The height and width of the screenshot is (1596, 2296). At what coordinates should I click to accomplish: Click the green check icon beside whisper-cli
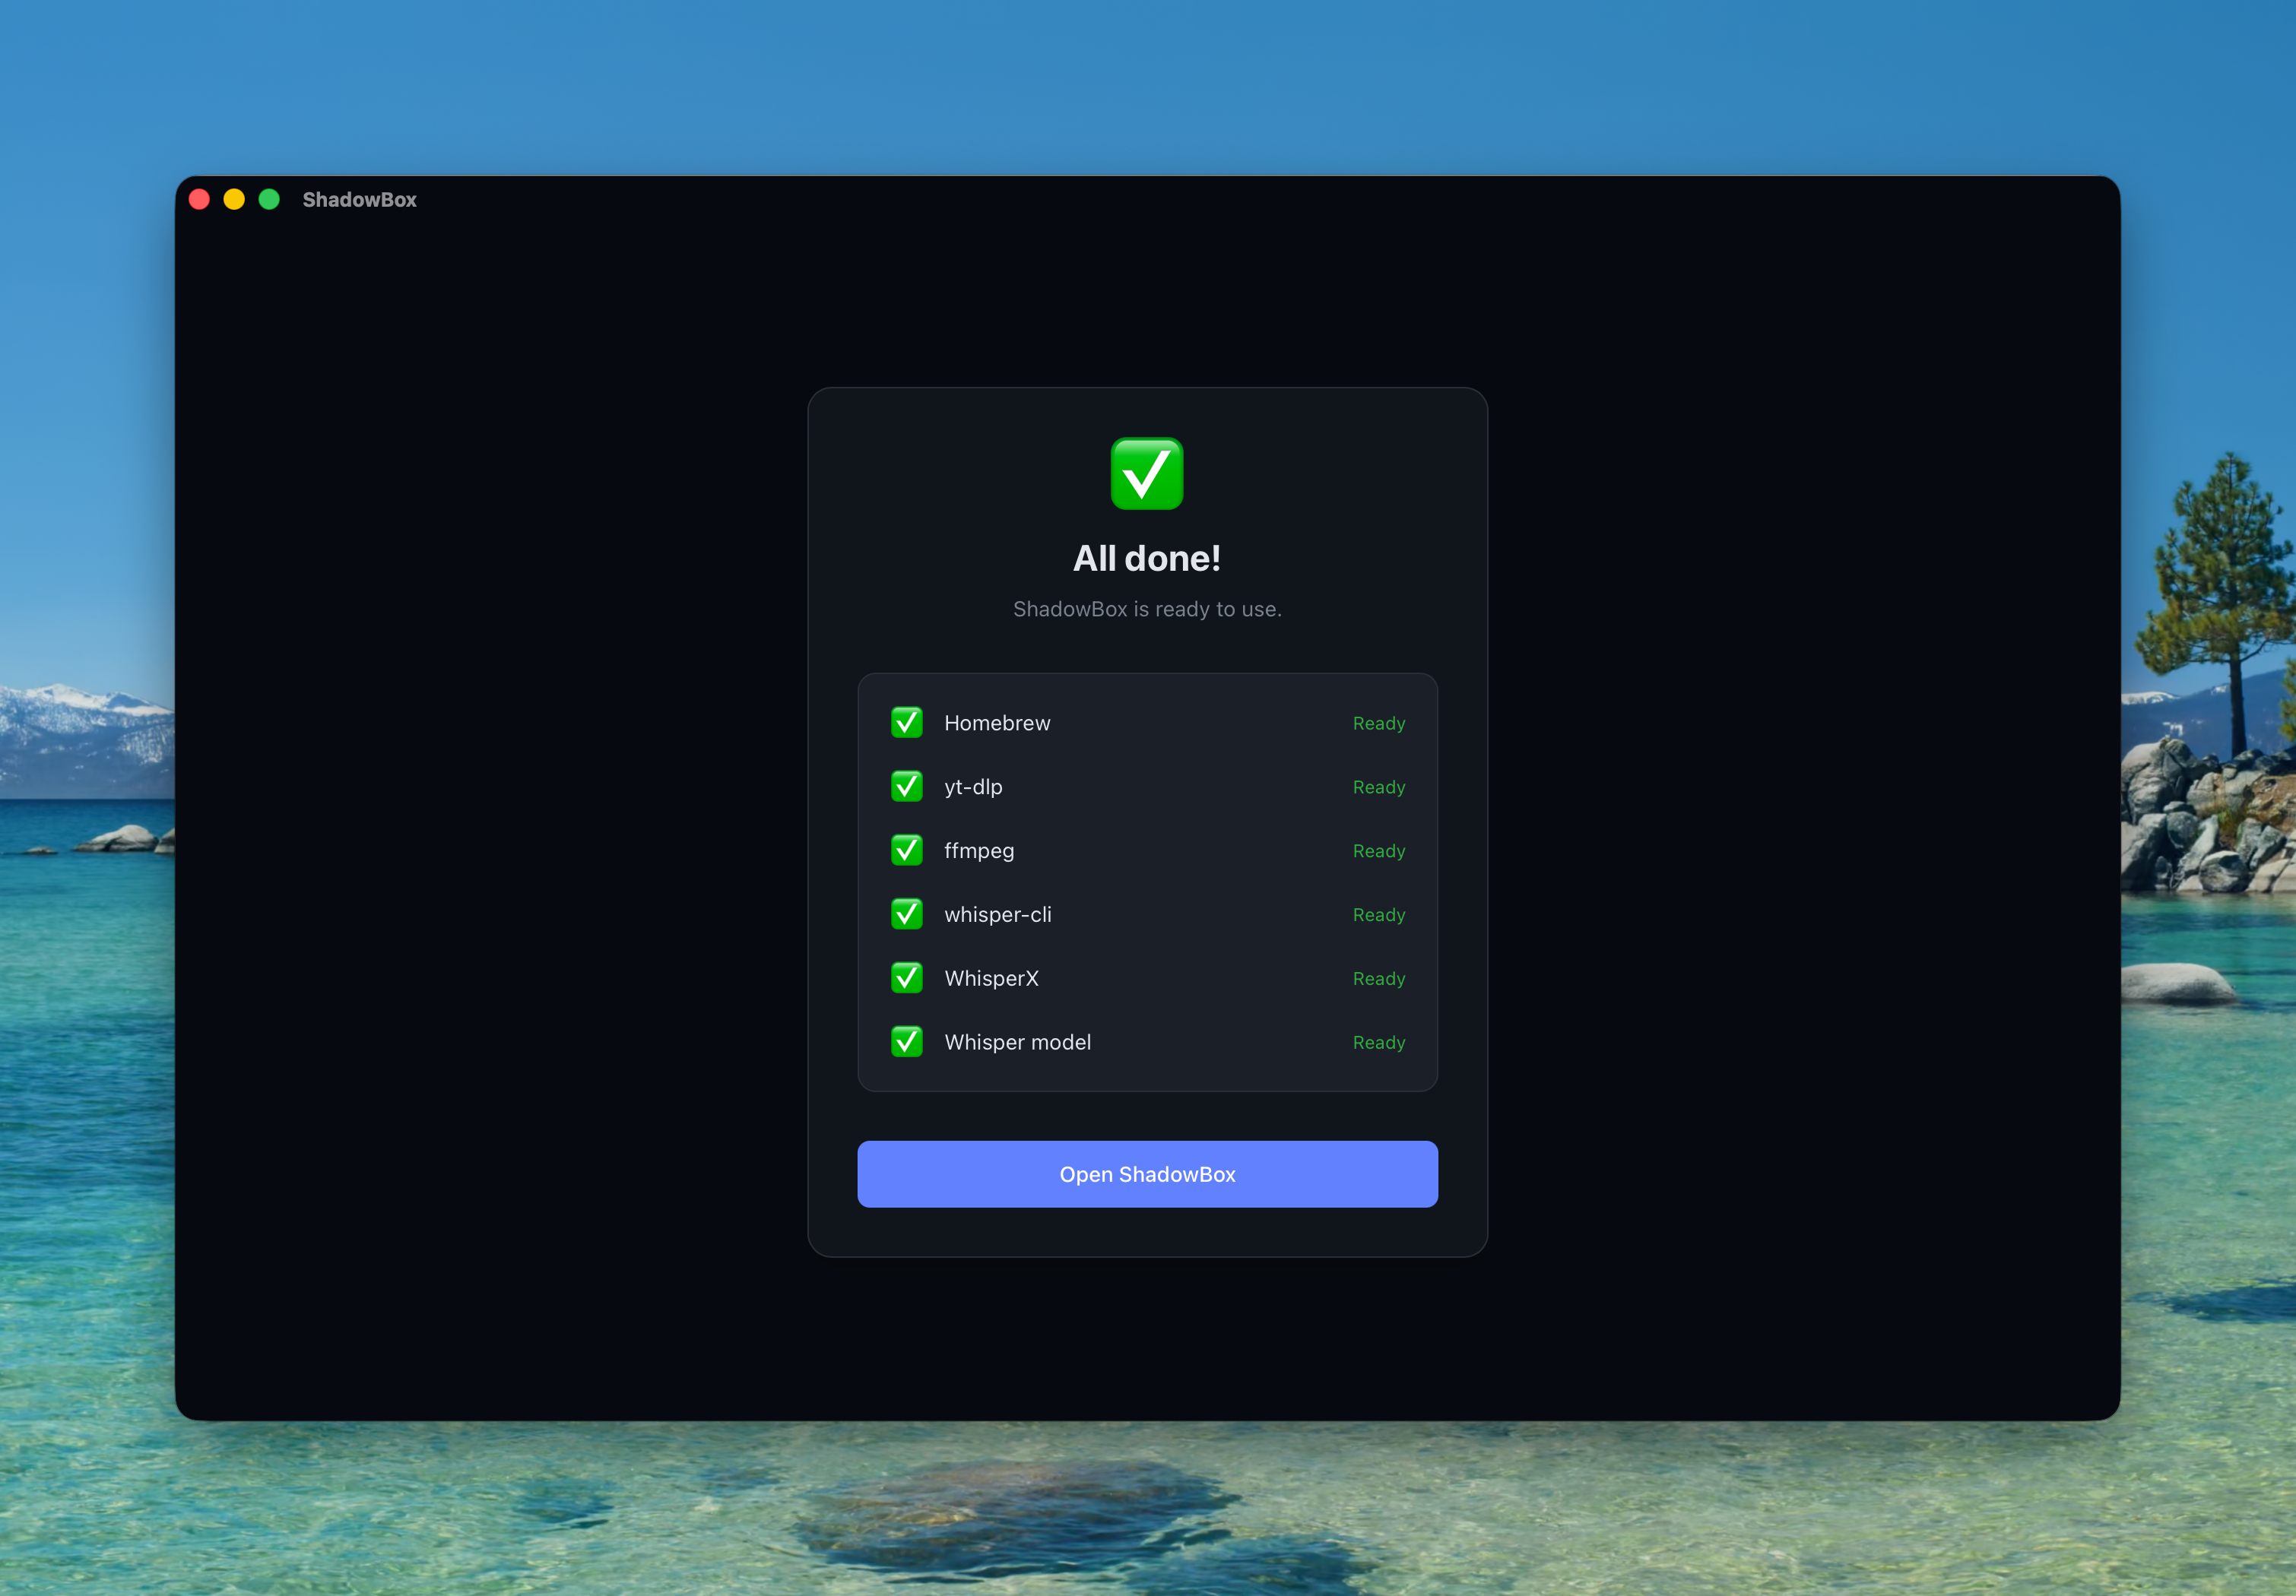(x=907, y=914)
